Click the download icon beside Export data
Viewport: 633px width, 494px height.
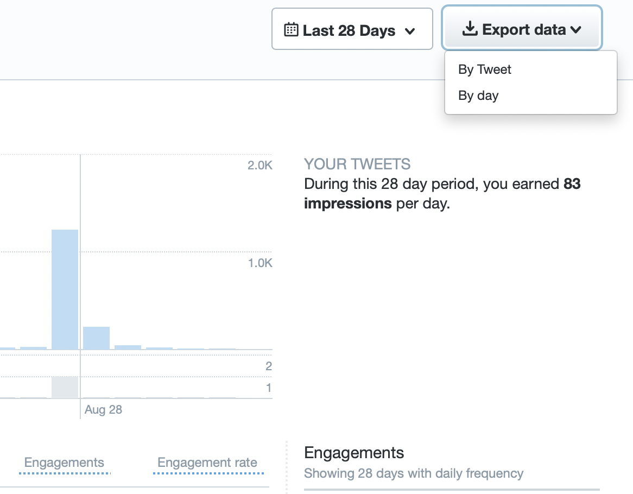point(469,29)
